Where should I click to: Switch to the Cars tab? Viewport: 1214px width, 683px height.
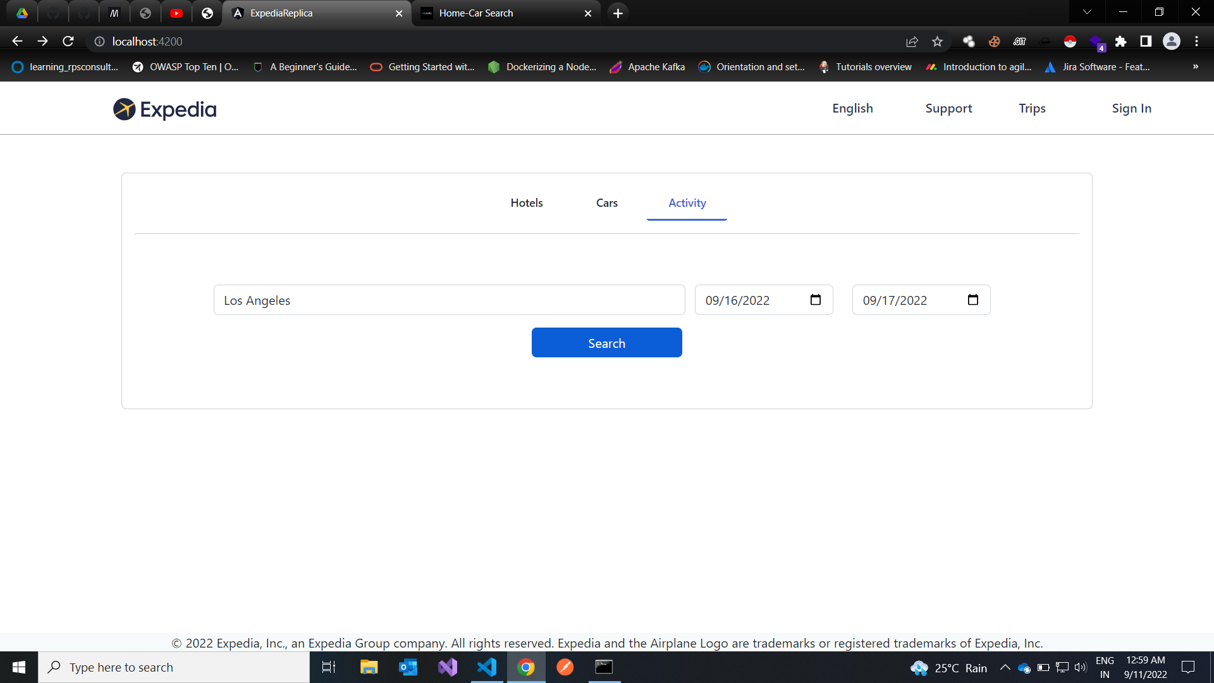point(606,203)
